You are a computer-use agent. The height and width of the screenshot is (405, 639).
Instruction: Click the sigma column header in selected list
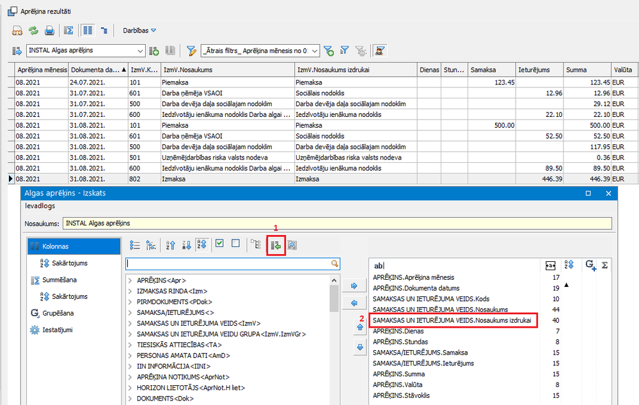tap(604, 265)
